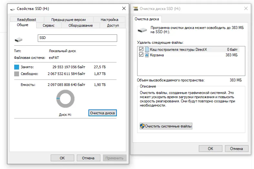254x169 pixels.
Task: Open the Сервис tab
Action: tap(48, 25)
